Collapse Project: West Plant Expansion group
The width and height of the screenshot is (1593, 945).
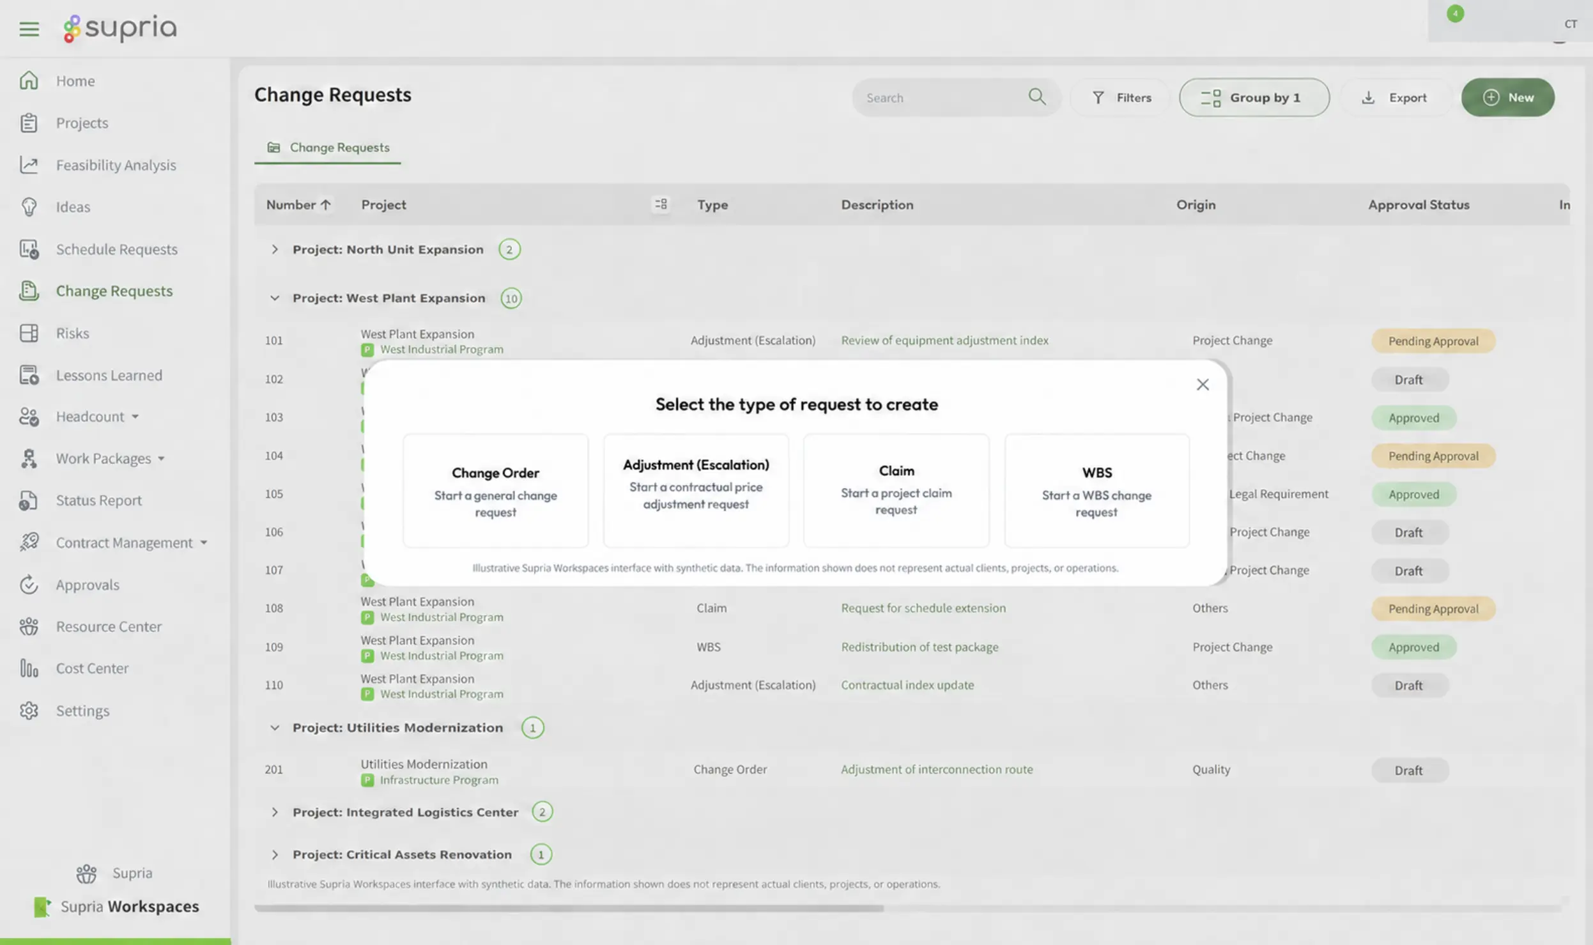[275, 298]
